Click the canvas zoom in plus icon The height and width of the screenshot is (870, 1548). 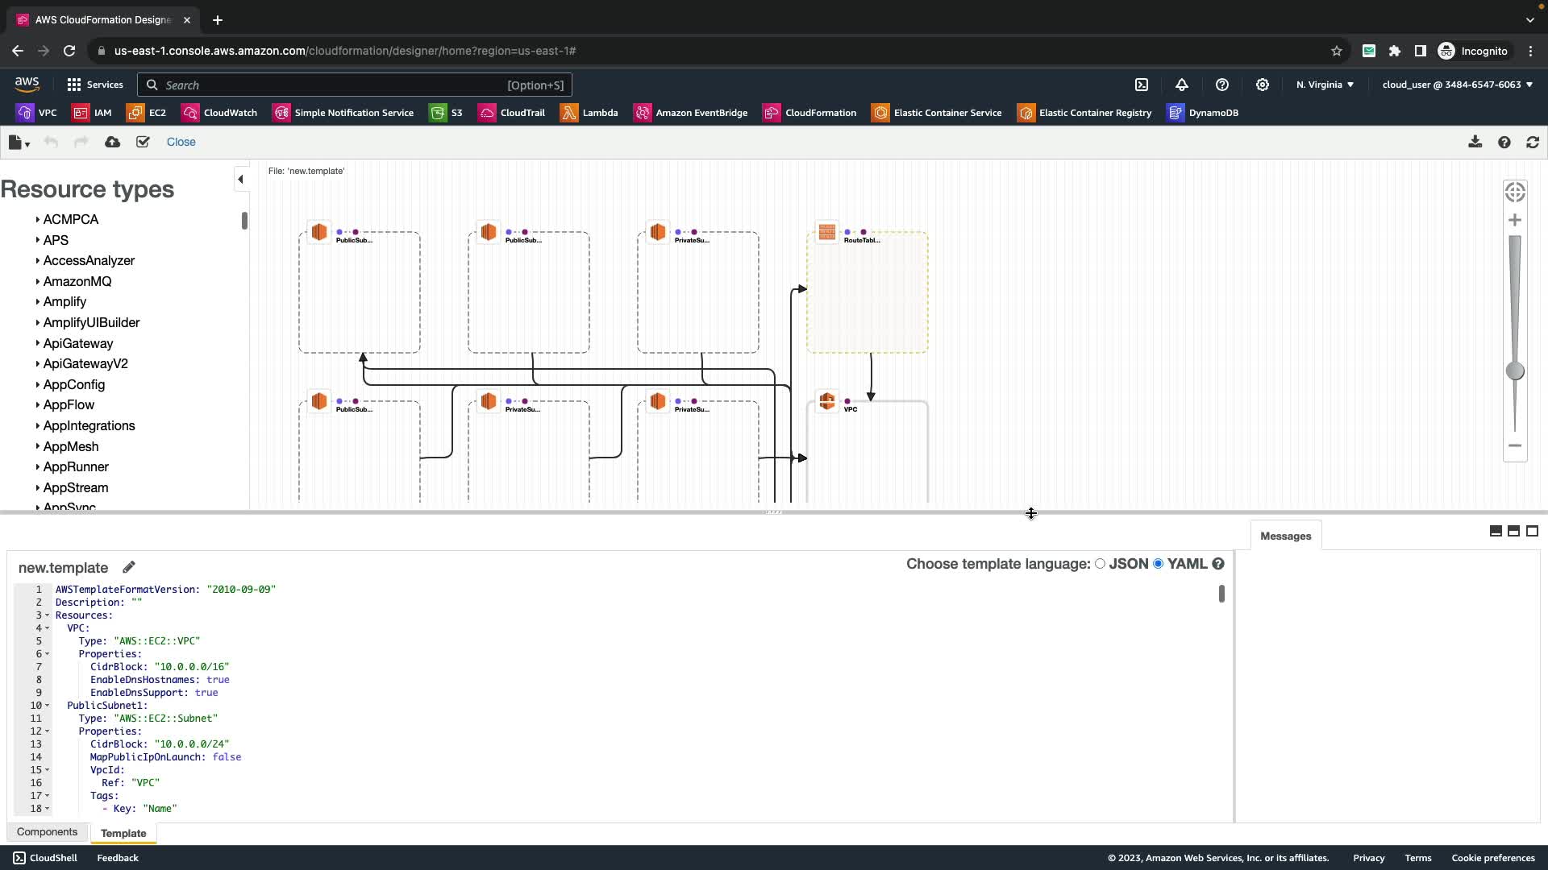pyautogui.click(x=1515, y=220)
